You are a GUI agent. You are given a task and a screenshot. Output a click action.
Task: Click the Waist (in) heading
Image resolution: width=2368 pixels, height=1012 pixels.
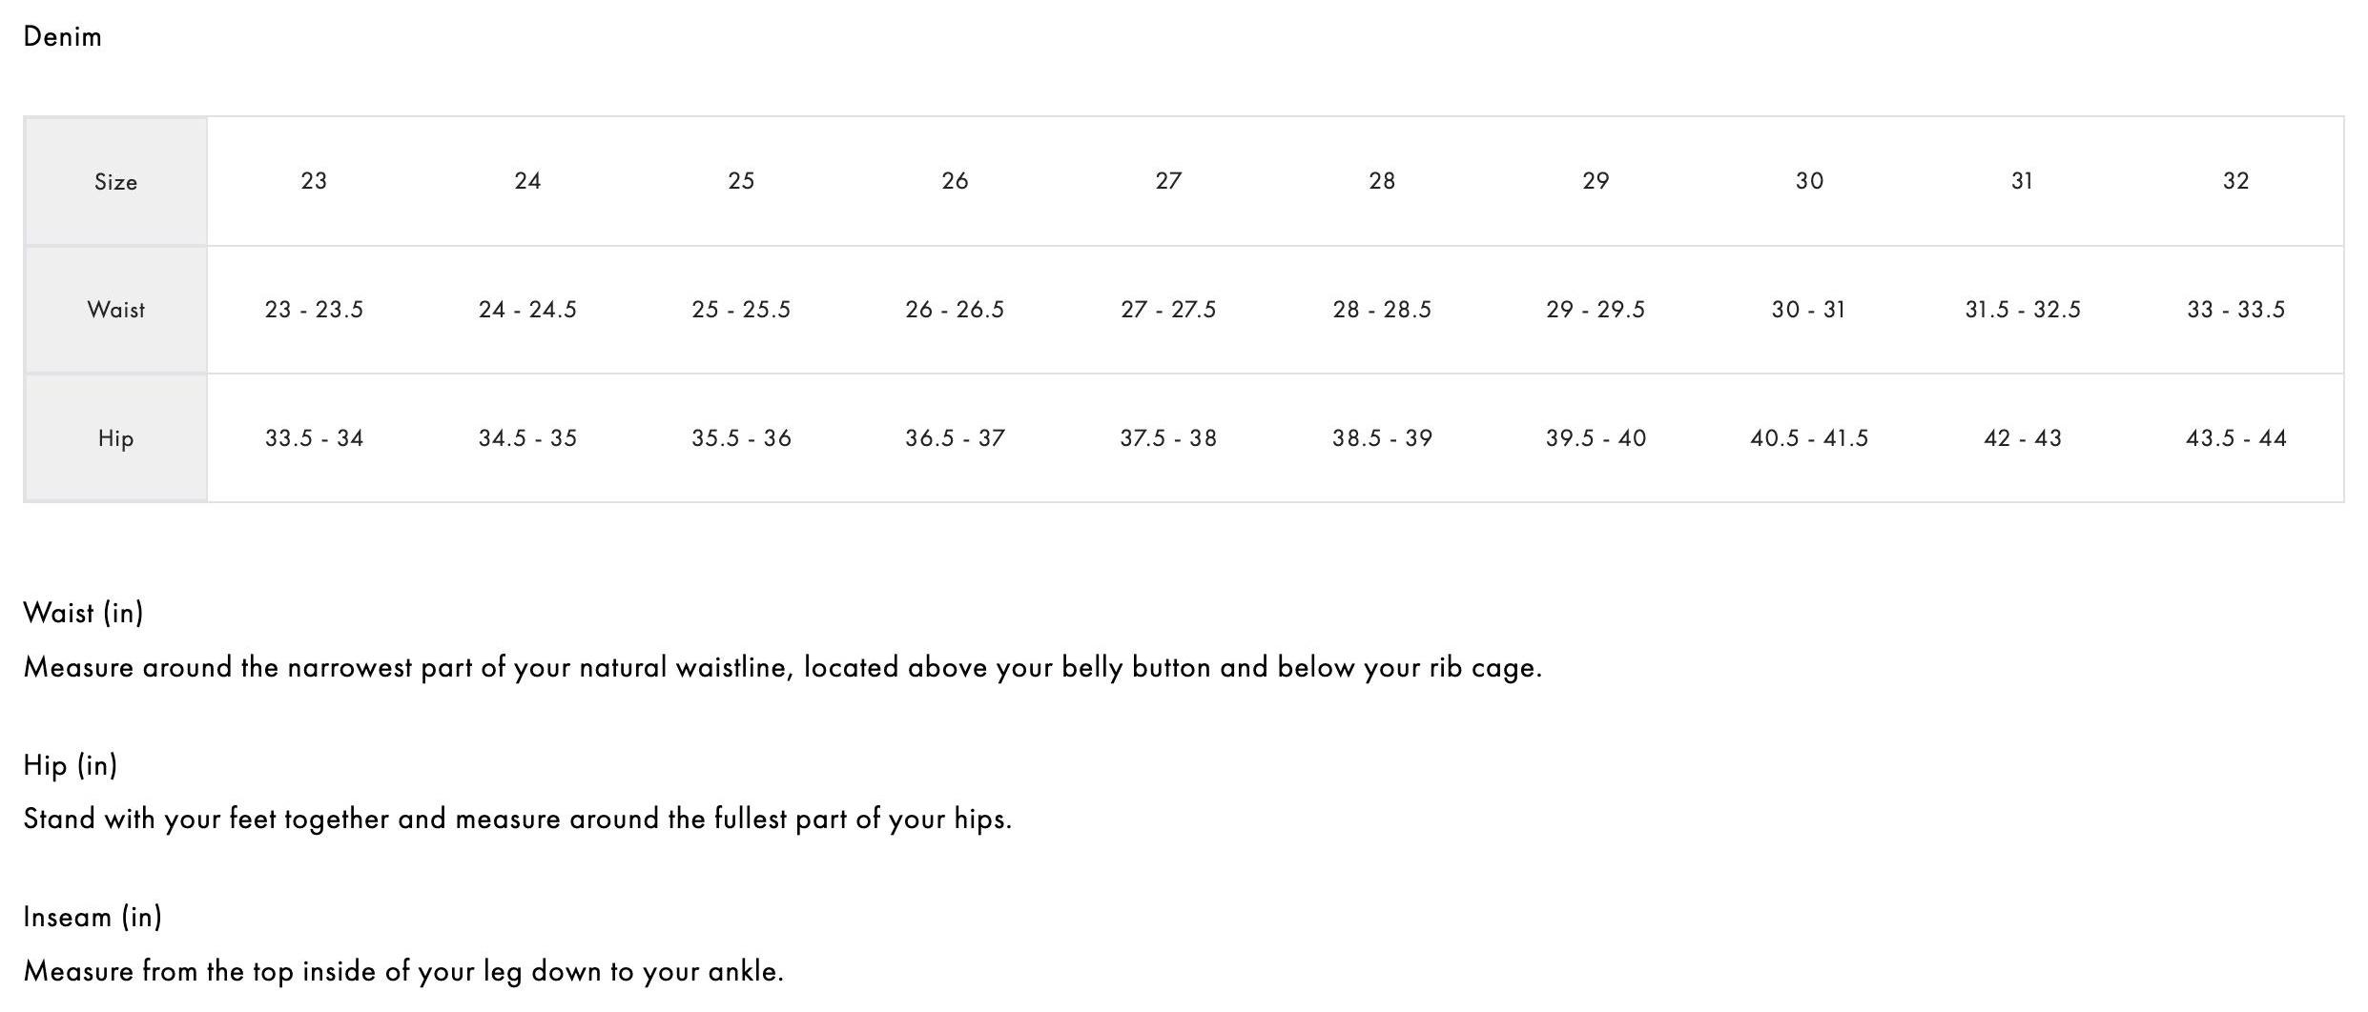click(x=83, y=613)
